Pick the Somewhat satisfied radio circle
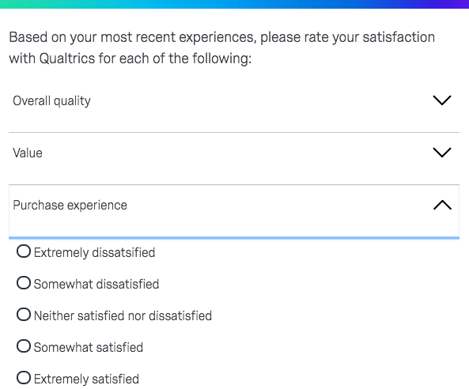 pyautogui.click(x=24, y=346)
